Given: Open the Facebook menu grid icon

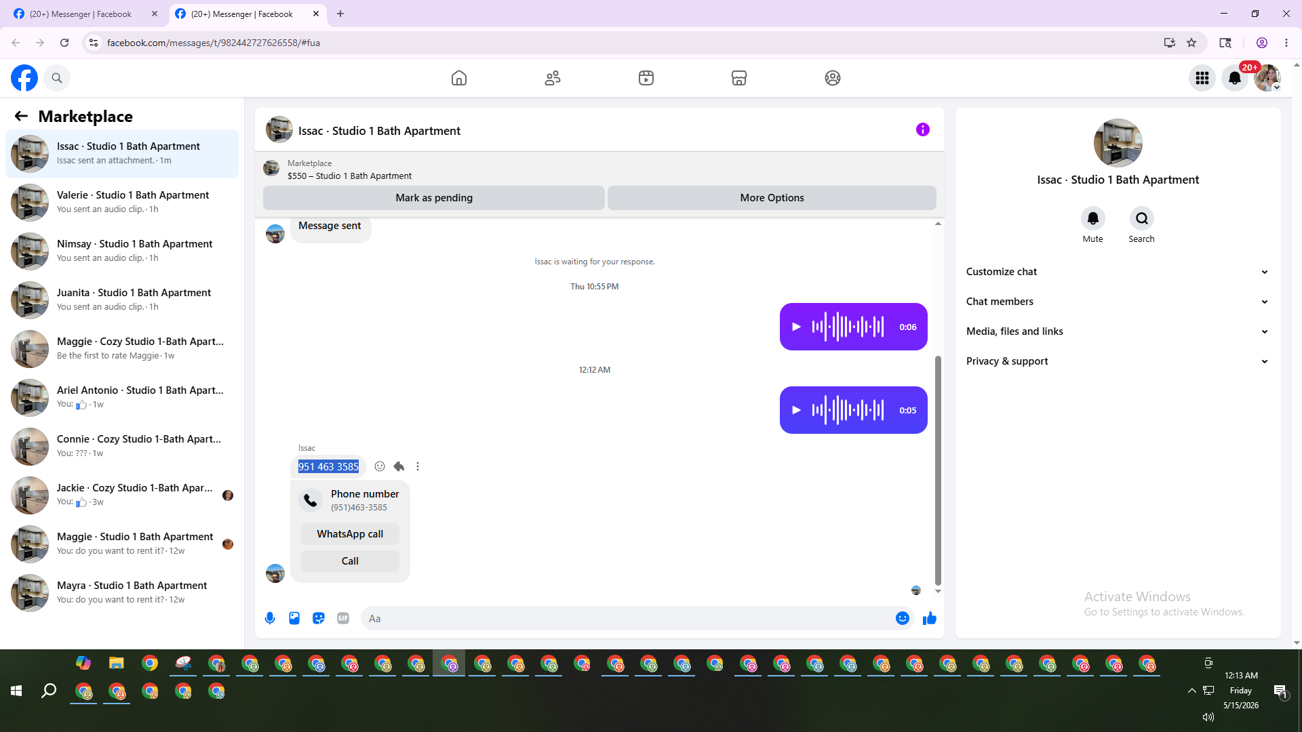Looking at the screenshot, I should tap(1202, 78).
